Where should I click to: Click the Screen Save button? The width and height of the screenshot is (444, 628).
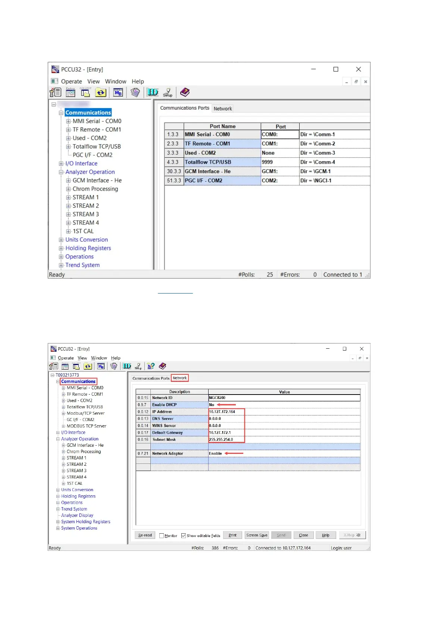click(x=257, y=535)
